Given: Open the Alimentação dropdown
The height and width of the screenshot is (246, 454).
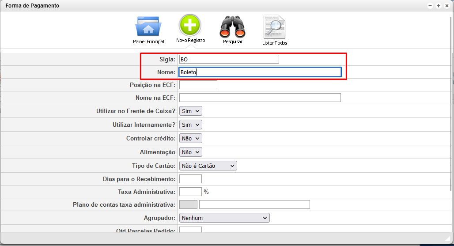Looking at the screenshot, I should click(x=190, y=152).
